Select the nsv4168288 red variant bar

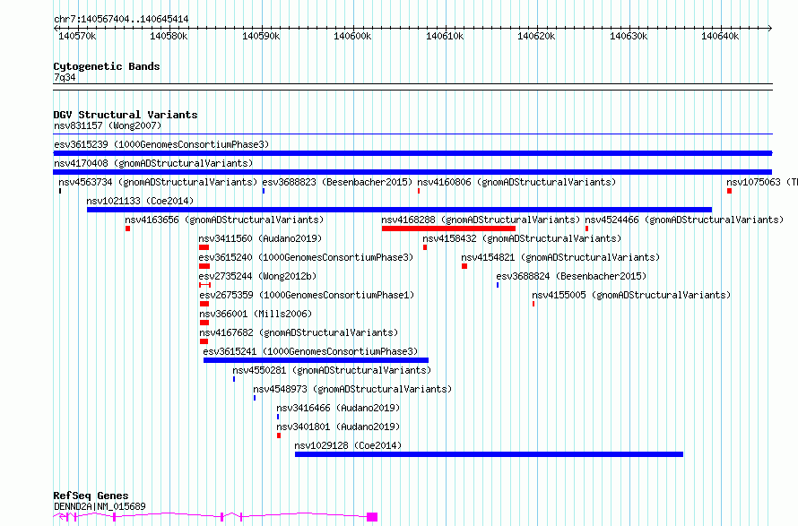tap(448, 229)
